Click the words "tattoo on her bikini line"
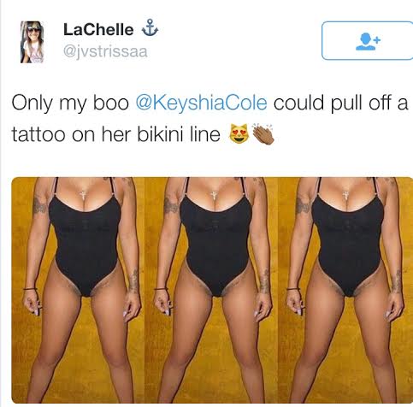 [x=116, y=134]
